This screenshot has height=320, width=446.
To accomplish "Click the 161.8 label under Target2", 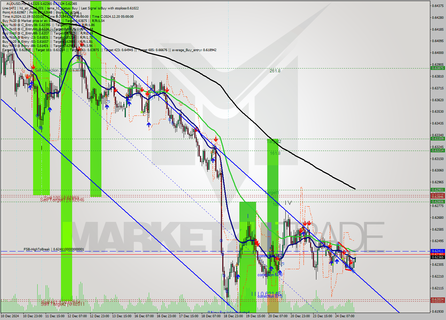I will point(275,153).
